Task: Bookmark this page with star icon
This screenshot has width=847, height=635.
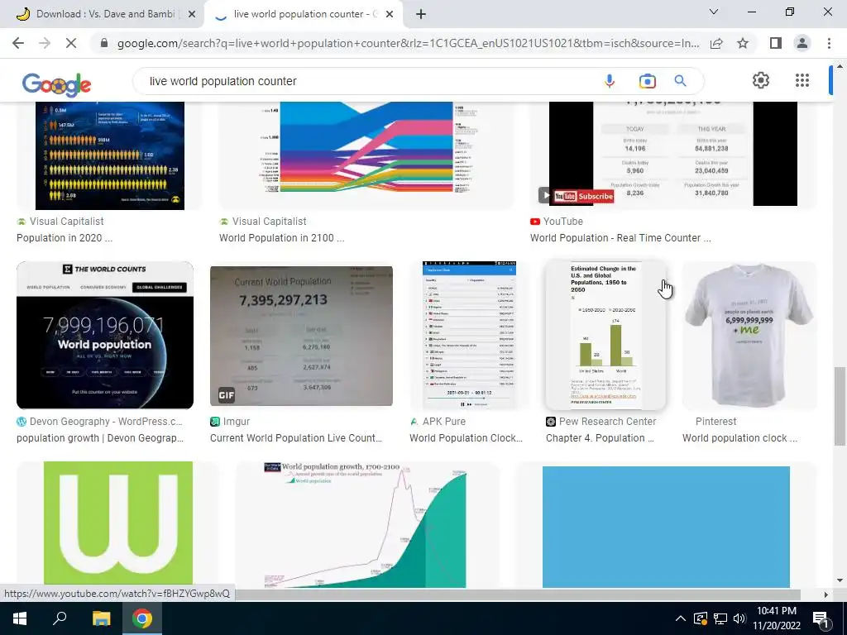Action: (743, 43)
